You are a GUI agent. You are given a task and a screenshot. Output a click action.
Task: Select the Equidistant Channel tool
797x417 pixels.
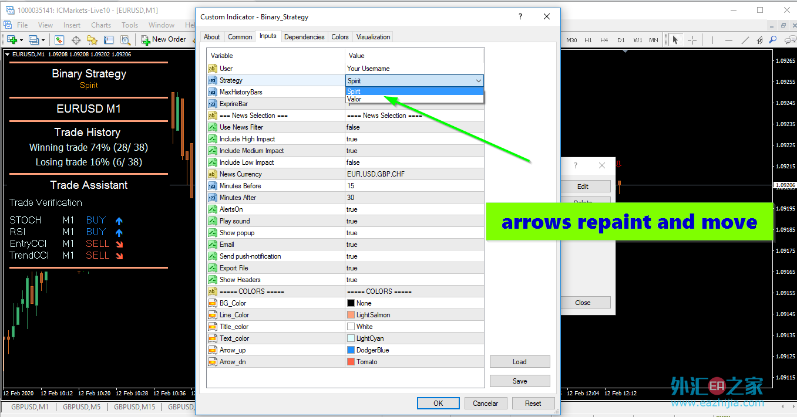tap(760, 40)
